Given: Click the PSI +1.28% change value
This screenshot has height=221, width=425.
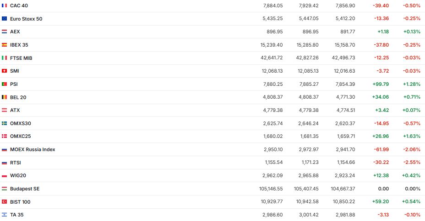Looking at the screenshot, I should coord(412,84).
